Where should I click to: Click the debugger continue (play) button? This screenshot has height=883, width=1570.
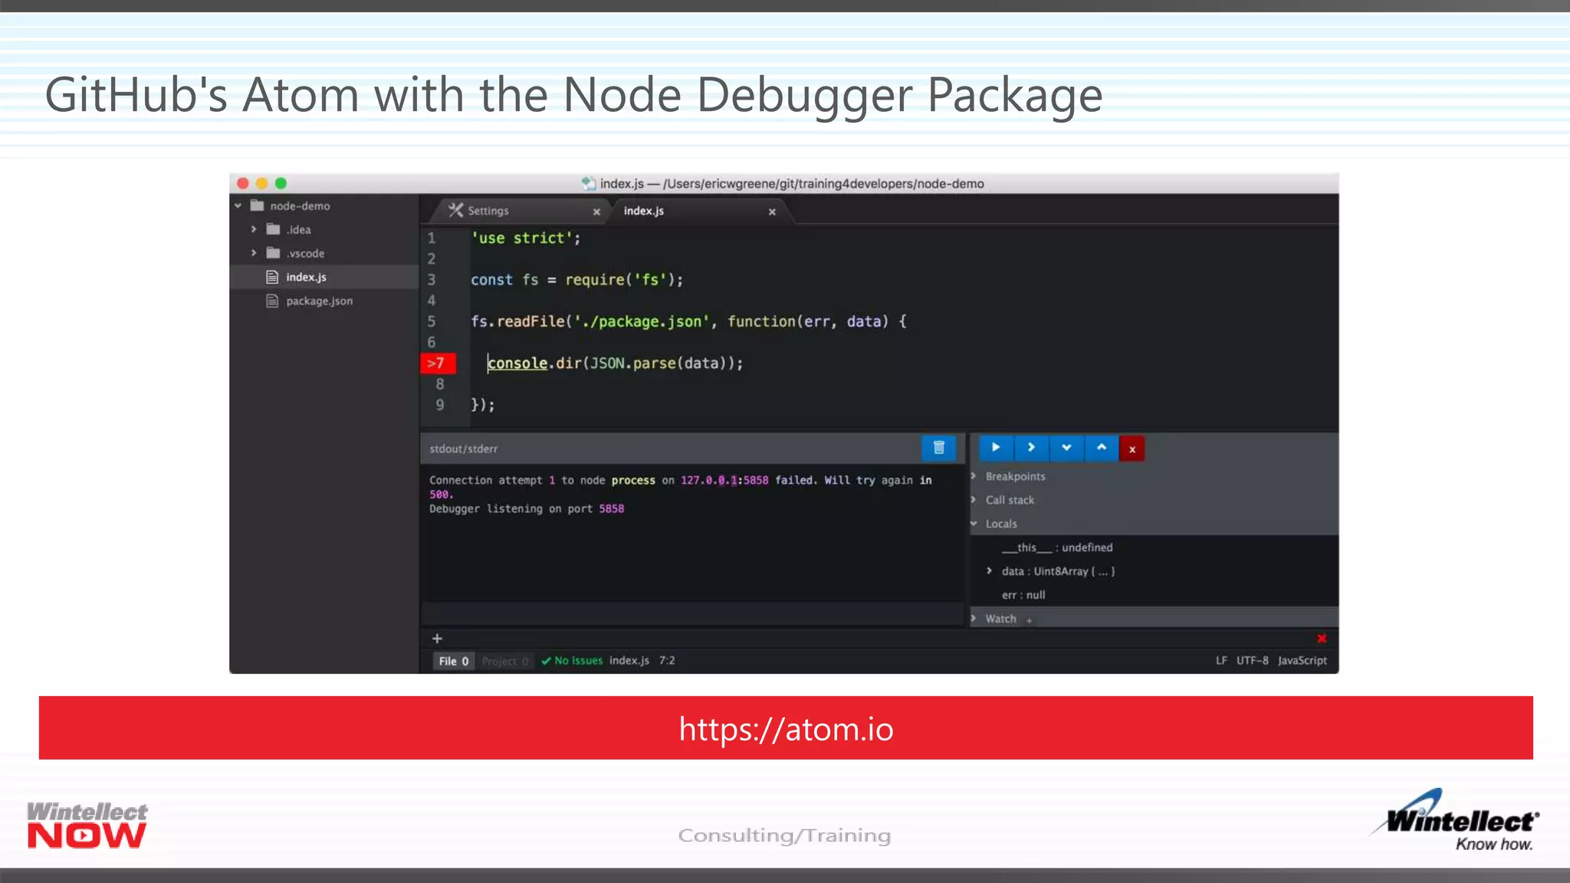click(x=996, y=448)
